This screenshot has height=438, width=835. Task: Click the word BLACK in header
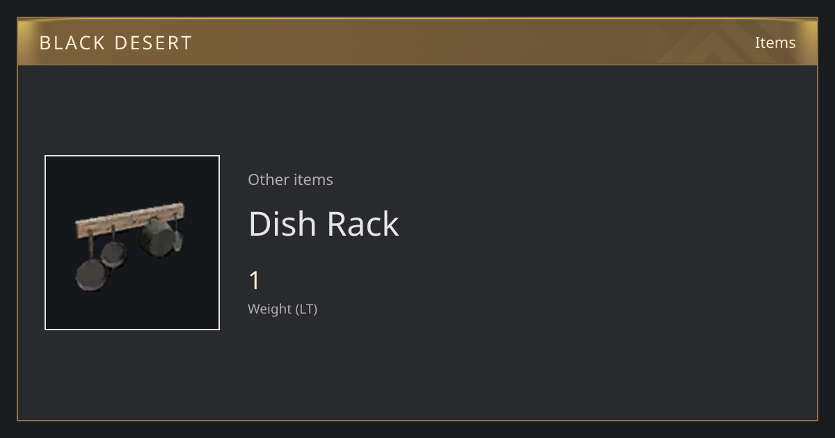point(73,42)
